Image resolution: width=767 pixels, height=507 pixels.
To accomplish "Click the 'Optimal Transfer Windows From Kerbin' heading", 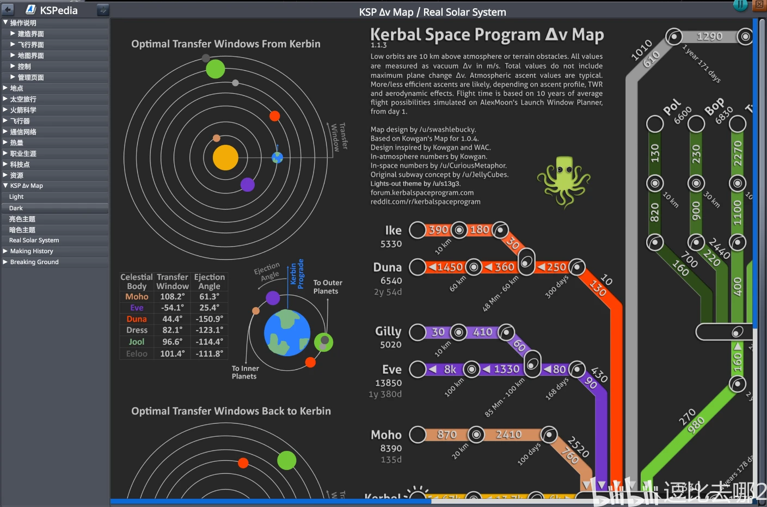I will (226, 44).
